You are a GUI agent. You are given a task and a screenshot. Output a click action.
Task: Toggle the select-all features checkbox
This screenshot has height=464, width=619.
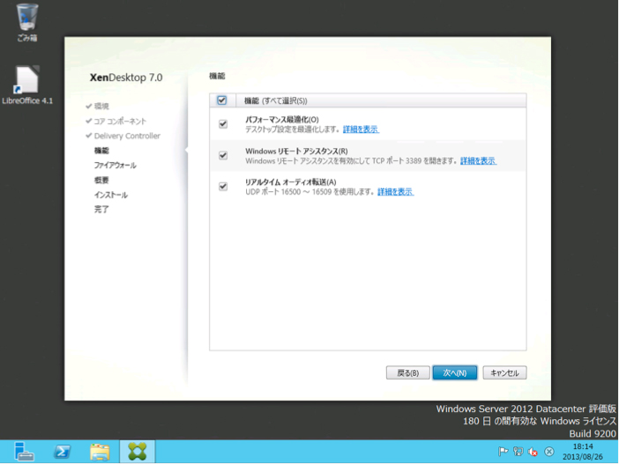click(222, 100)
